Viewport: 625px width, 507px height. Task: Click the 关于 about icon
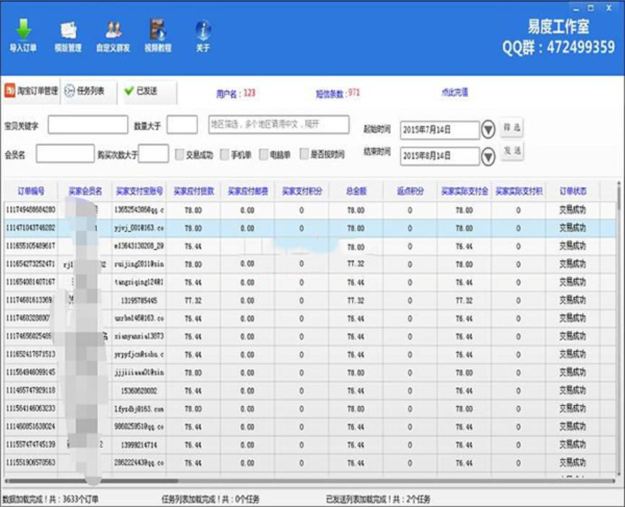tap(203, 34)
